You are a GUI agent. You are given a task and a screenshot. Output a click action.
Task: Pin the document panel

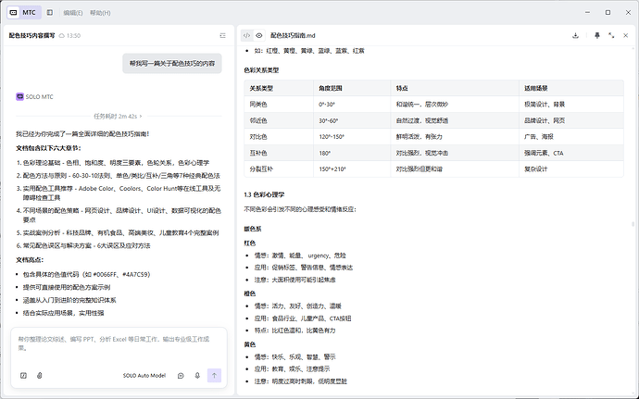(597, 35)
